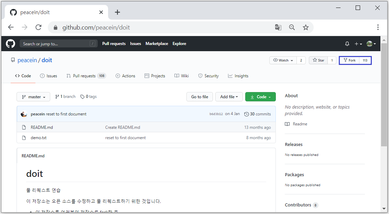Open a new browser tab
This screenshot has width=389, height=214.
click(117, 12)
